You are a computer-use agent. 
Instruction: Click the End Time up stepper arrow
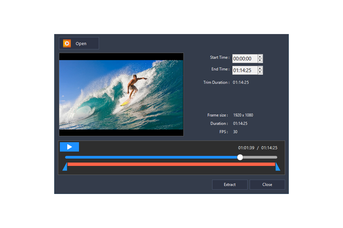point(260,68)
